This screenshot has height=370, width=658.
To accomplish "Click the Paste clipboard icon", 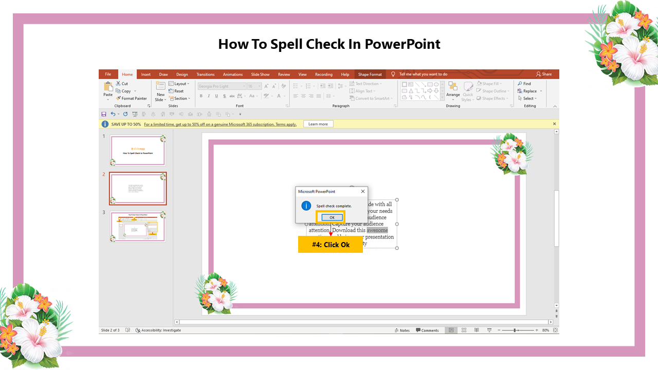I will [x=108, y=87].
